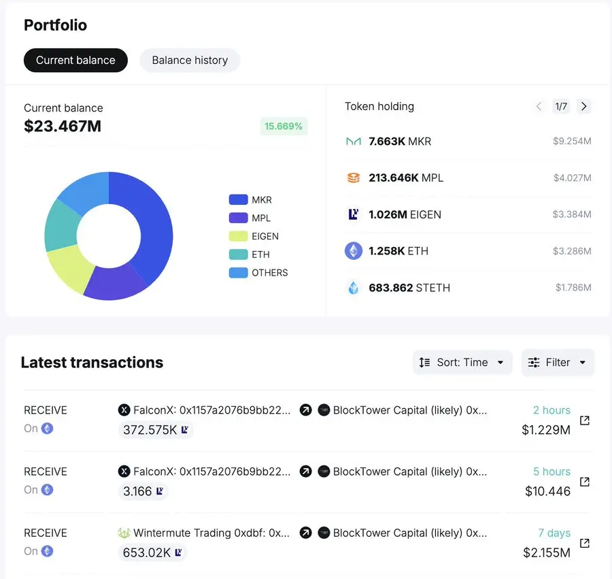Open the Filter dropdown

pos(558,362)
